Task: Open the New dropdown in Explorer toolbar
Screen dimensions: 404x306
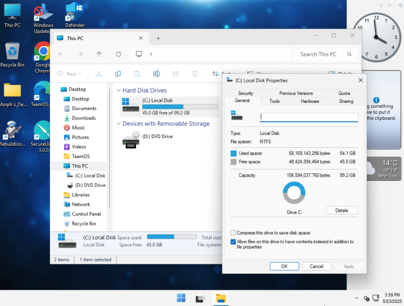Action: pyautogui.click(x=69, y=74)
